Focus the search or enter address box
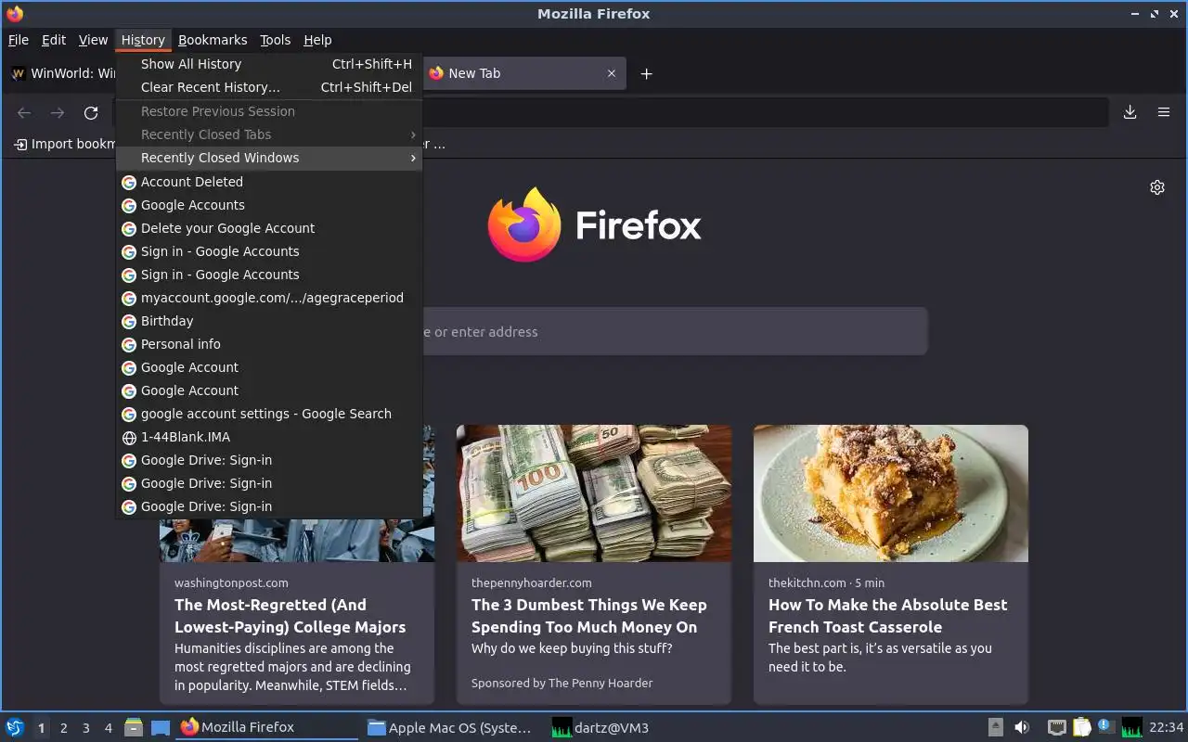The width and height of the screenshot is (1188, 742). point(675,331)
